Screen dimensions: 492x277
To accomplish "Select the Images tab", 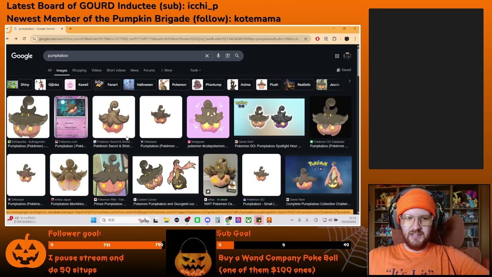I will (x=61, y=70).
